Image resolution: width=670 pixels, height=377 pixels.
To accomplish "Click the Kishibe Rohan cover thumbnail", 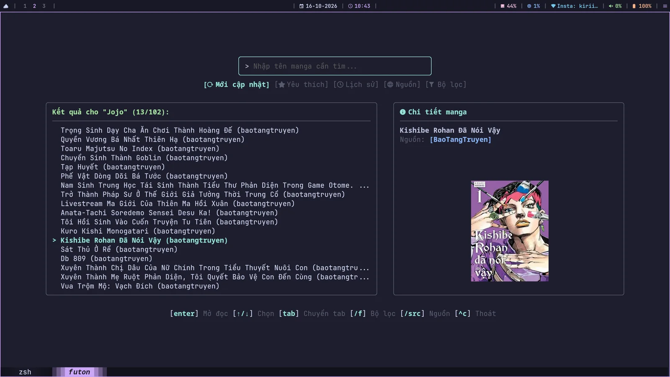I will click(510, 231).
